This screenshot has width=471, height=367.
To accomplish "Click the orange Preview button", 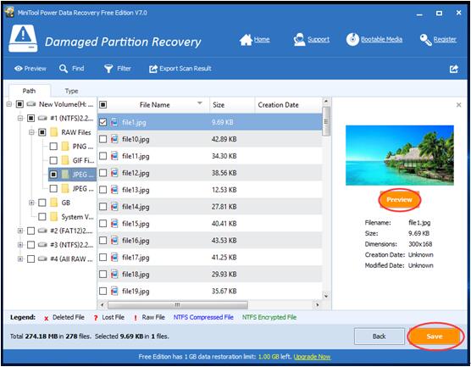I will [x=400, y=199].
